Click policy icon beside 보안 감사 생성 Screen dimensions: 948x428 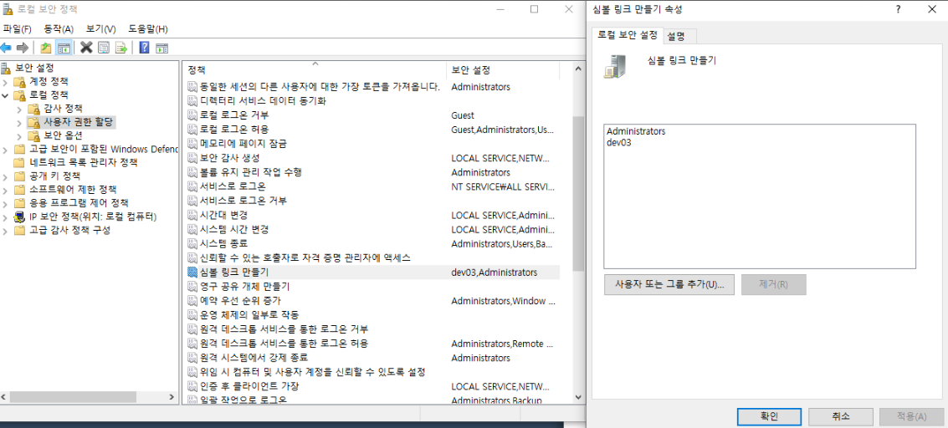click(193, 158)
